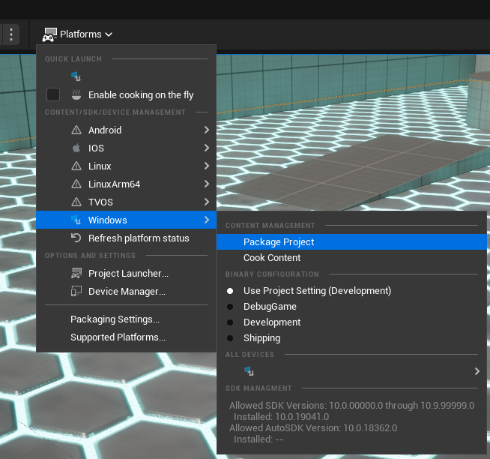490x459 pixels.
Task: Click the Installed: 10.0.19041.0 text
Action: click(x=281, y=417)
